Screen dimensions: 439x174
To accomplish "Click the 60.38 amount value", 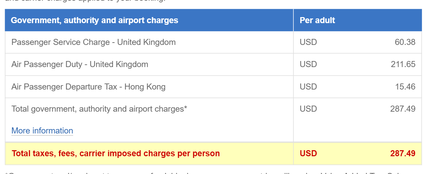I will click(405, 42).
